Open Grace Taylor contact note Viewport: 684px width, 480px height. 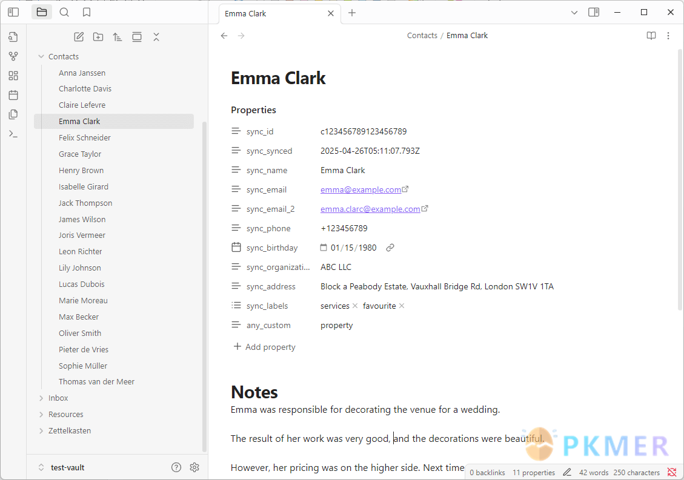pos(80,154)
